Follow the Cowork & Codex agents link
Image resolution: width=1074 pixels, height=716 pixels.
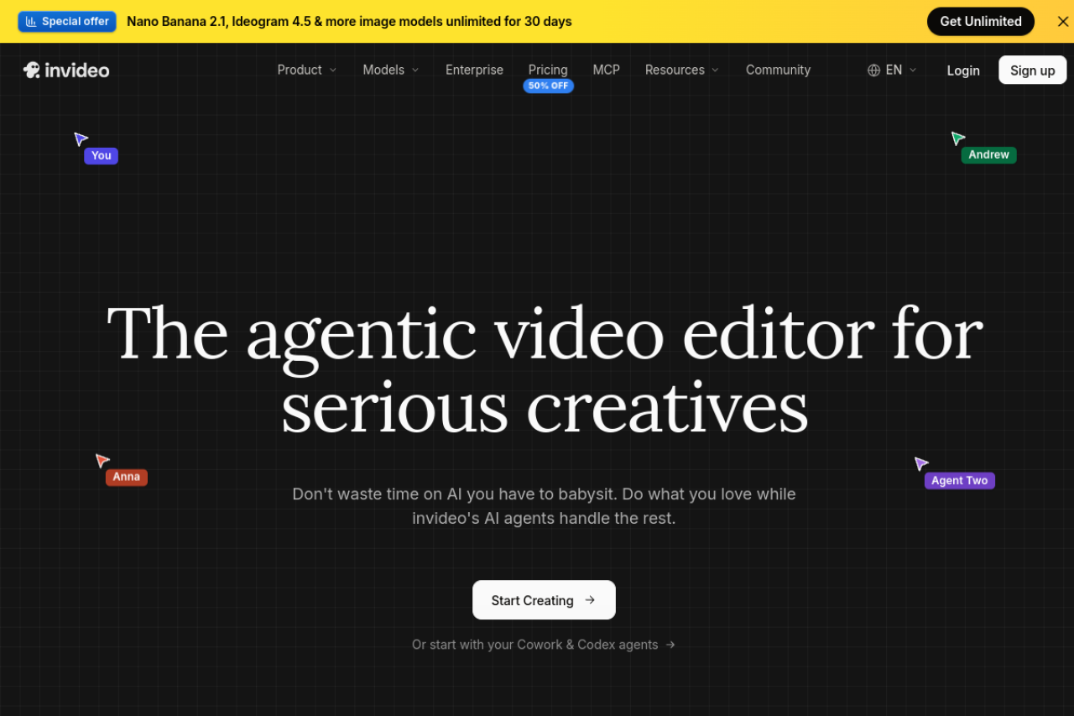click(x=544, y=645)
